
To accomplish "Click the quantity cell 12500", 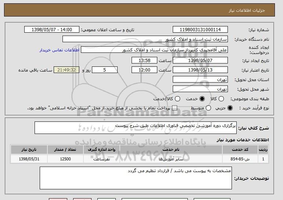I will [65, 159].
